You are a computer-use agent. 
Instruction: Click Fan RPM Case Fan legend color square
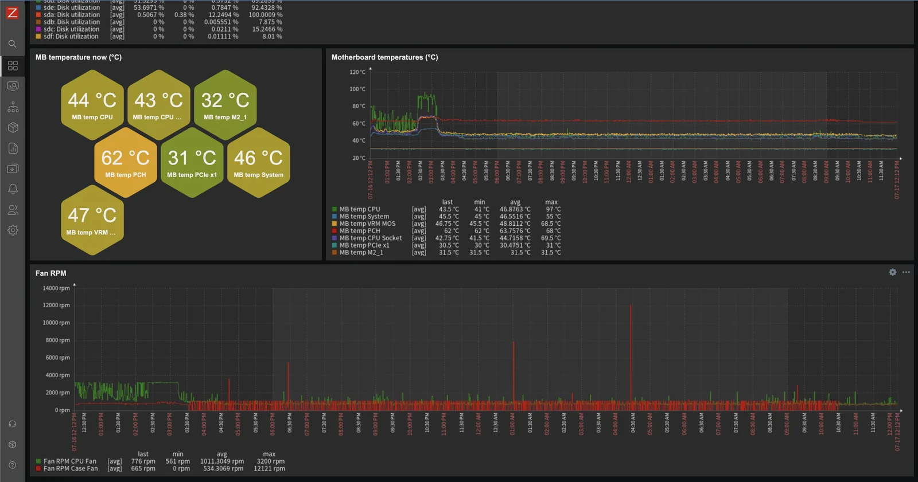[x=38, y=469]
